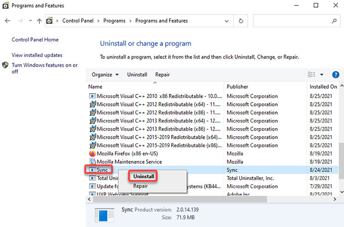This screenshot has height=227, width=344.
Task: Click the Programs and Features title bar icon
Action: point(6,6)
